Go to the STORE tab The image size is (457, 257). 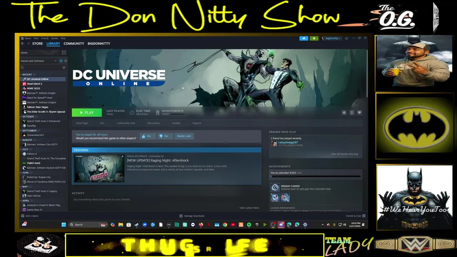click(37, 44)
